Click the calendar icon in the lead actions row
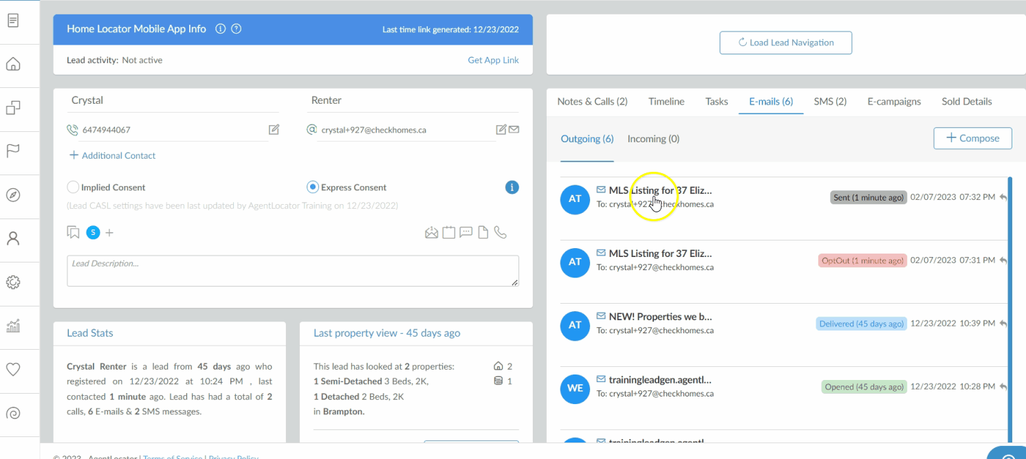 click(x=448, y=232)
